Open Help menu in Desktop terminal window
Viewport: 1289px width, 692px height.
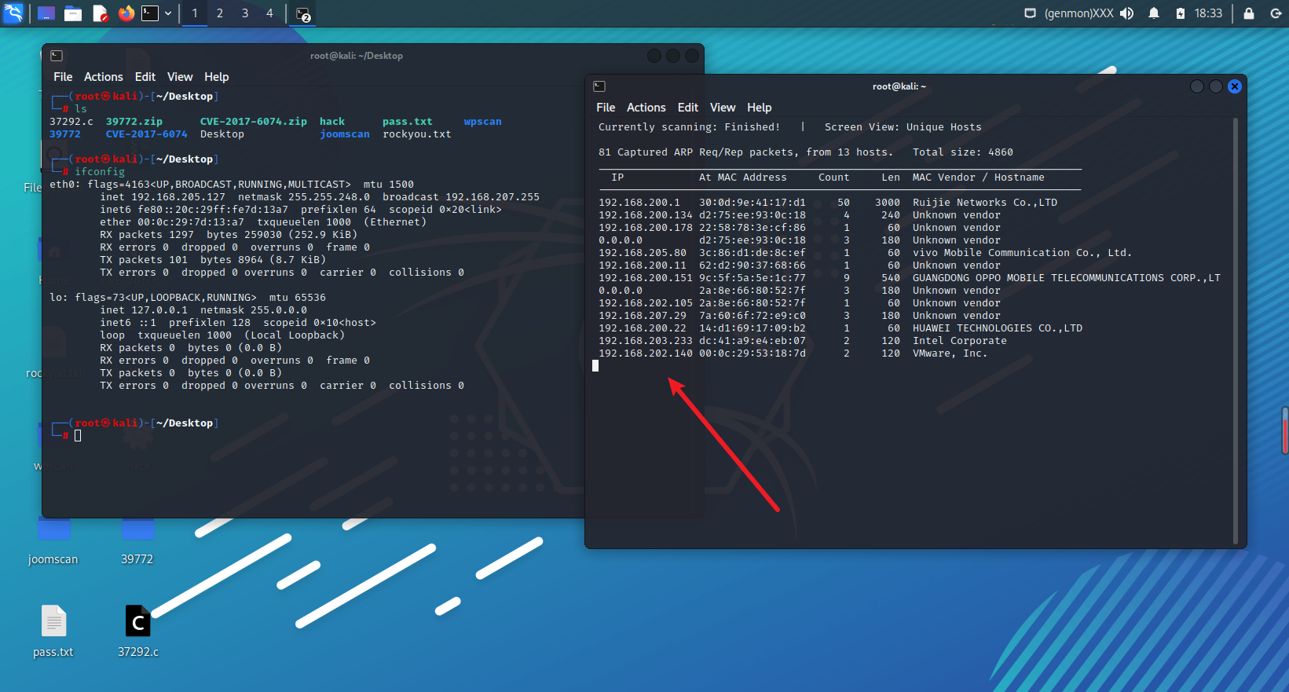pyautogui.click(x=217, y=77)
